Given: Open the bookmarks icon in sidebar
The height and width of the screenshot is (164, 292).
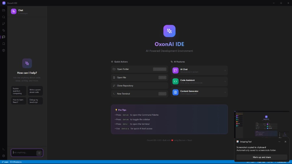Looking at the screenshot, I should tap(4, 44).
